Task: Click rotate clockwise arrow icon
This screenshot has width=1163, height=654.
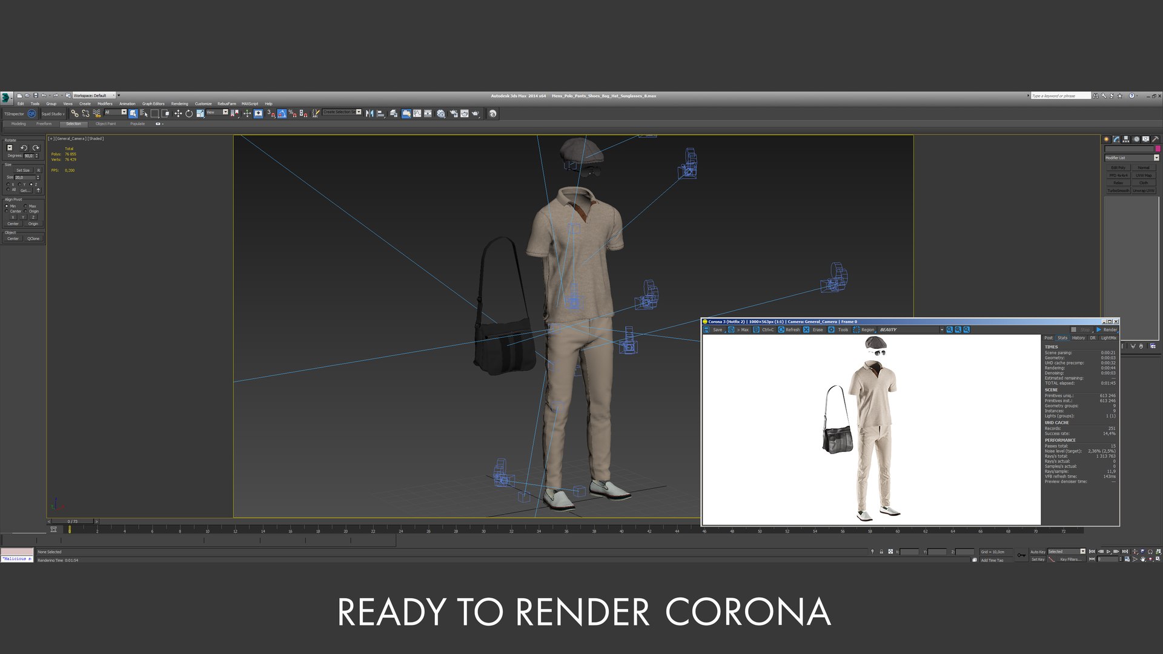Action: pyautogui.click(x=36, y=148)
